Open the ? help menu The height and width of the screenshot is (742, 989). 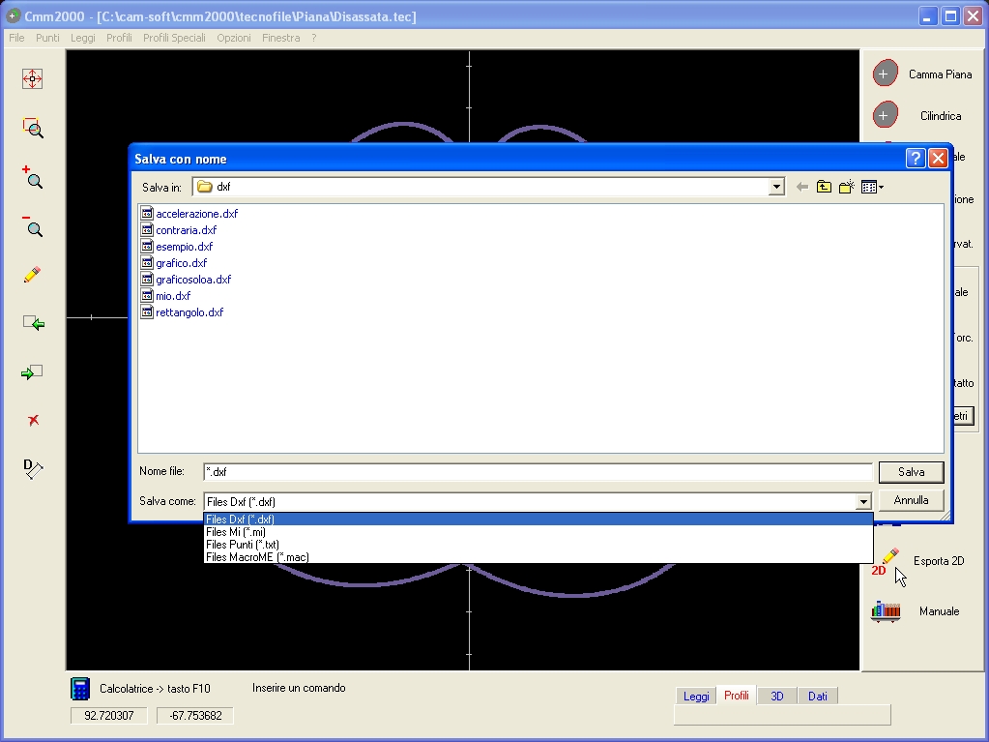(314, 38)
